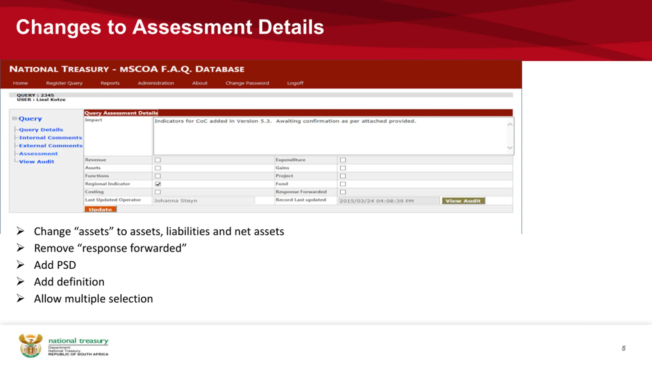Tick the Gains checkbox
652x366 pixels.
click(x=343, y=168)
